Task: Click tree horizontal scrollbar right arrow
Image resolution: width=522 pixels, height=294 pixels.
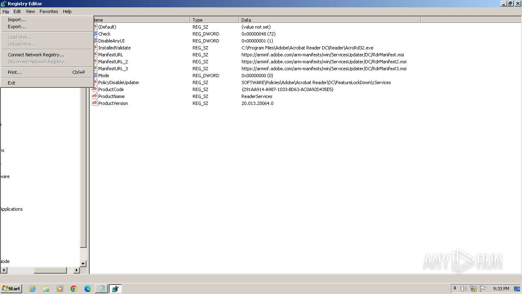Action: (x=77, y=270)
